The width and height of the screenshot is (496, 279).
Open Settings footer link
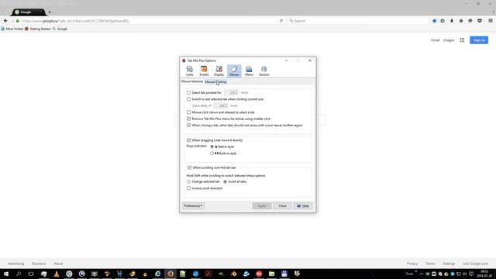click(x=449, y=263)
